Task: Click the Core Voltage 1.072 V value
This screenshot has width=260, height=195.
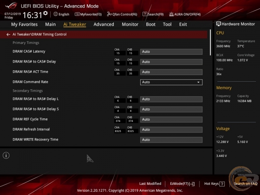Action: [x=243, y=60]
